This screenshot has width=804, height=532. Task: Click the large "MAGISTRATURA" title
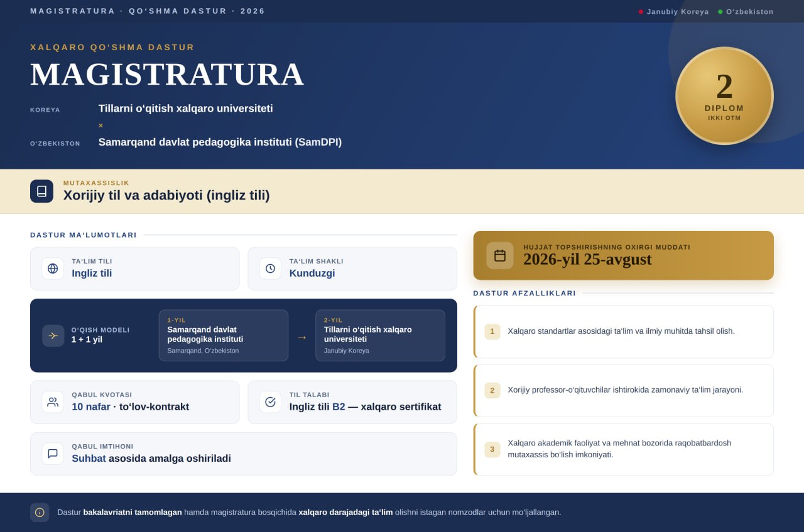point(167,74)
